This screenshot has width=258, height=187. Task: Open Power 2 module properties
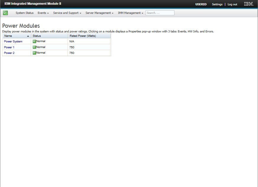(x=9, y=53)
